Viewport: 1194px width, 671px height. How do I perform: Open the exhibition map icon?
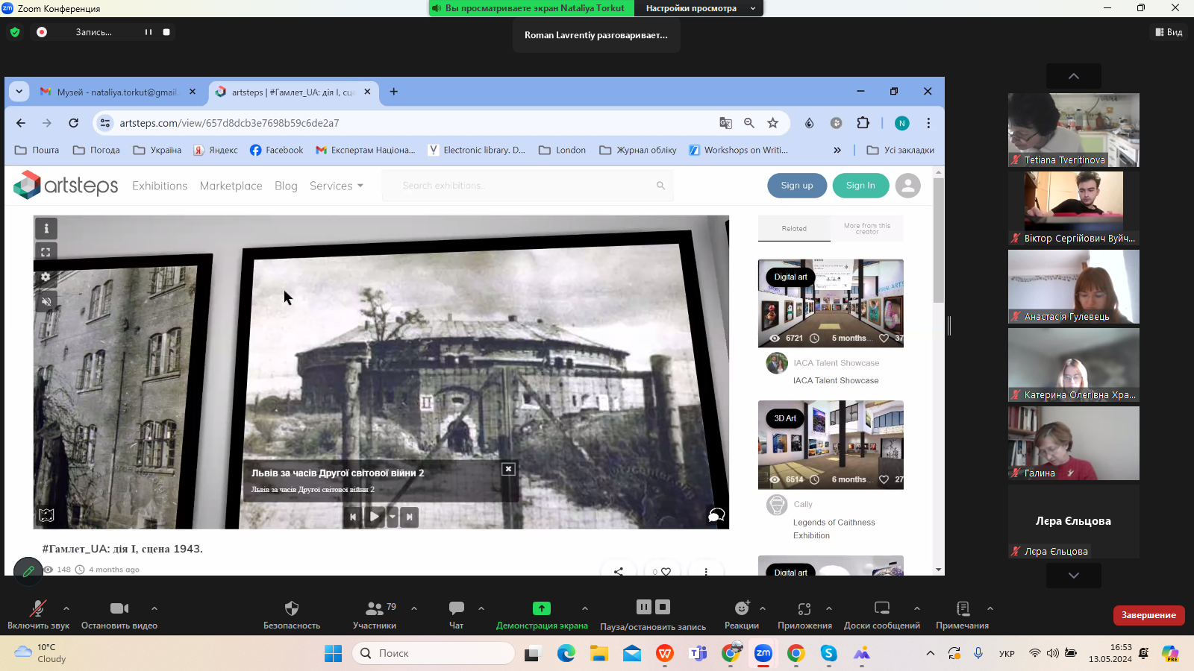[x=46, y=515]
